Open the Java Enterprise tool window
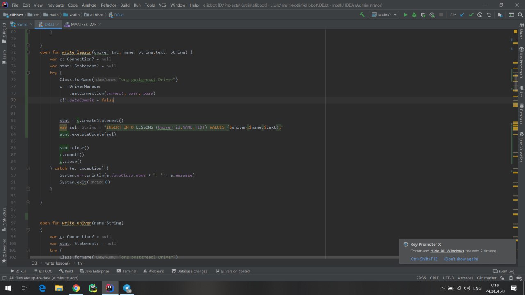 94,271
